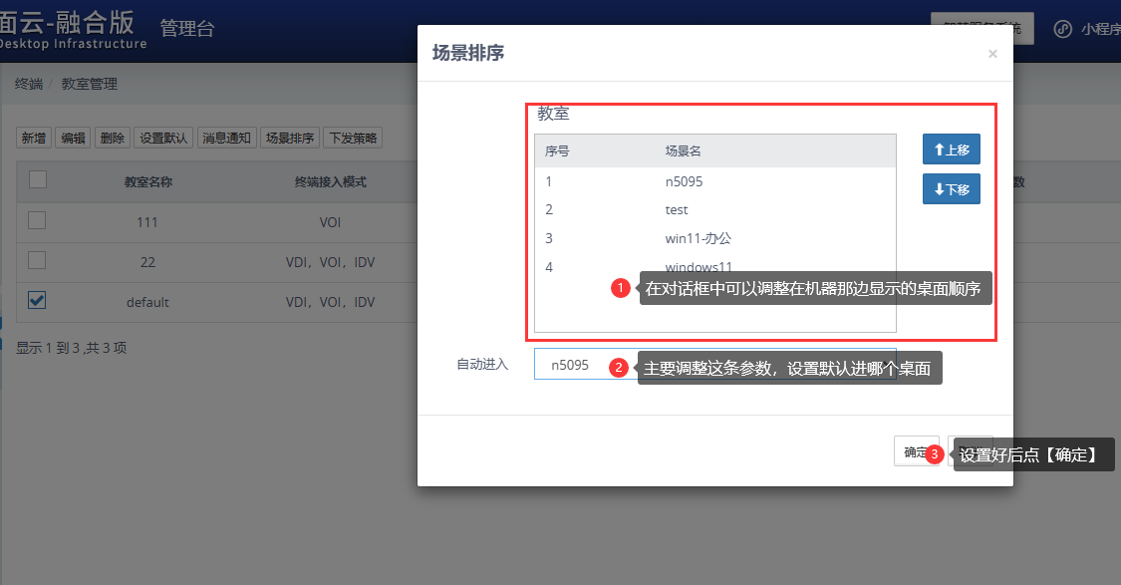The width and height of the screenshot is (1121, 585).
Task: Check the checkbox for classroom 111
Action: [x=37, y=221]
